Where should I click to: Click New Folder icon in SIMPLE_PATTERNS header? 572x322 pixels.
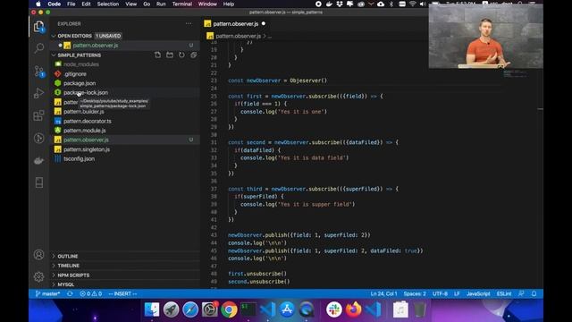[170, 55]
